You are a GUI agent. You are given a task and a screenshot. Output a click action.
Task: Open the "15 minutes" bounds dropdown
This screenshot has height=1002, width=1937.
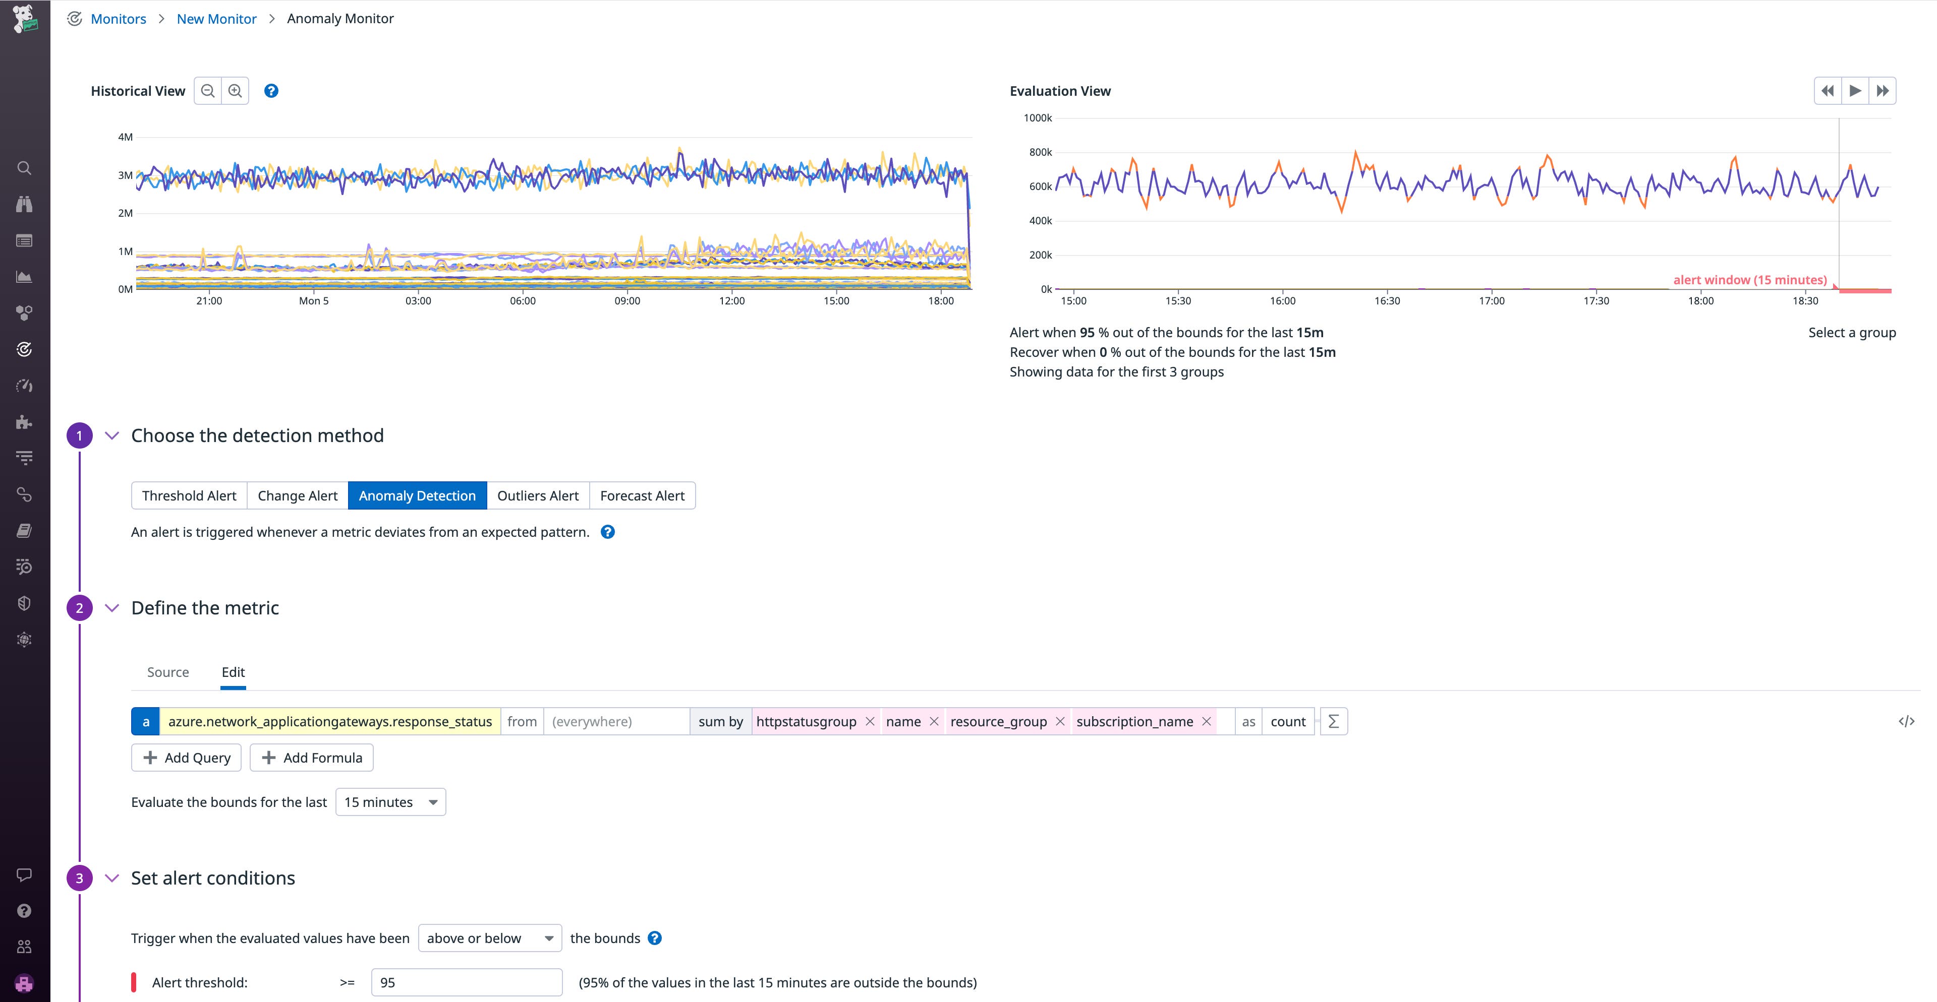390,801
